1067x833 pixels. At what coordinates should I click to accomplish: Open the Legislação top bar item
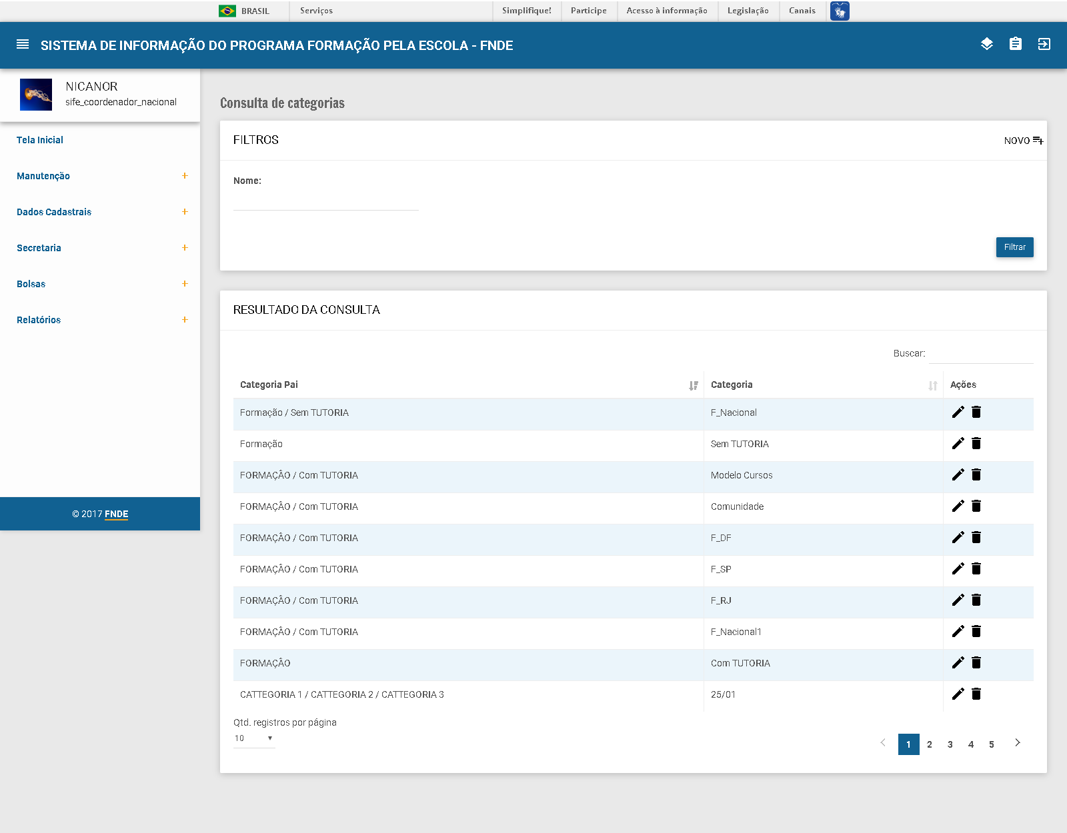(x=748, y=11)
